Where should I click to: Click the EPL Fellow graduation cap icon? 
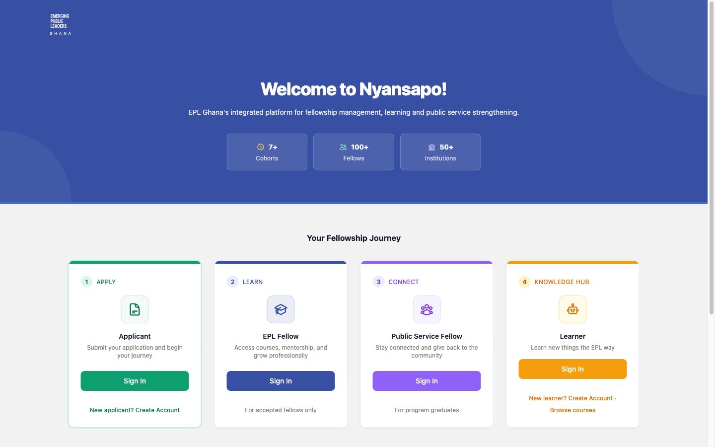pos(281,309)
